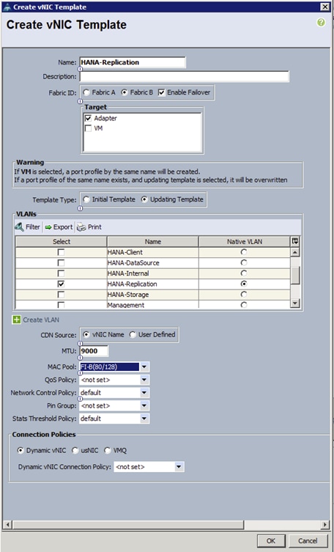Viewport: 334px width, 552px height.
Task: Click the VLAN list scroll up arrow
Action: tap(295, 252)
